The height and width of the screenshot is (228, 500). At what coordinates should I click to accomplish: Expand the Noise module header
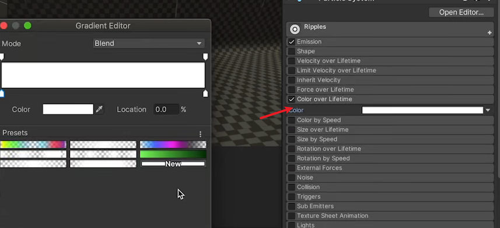[x=390, y=177]
